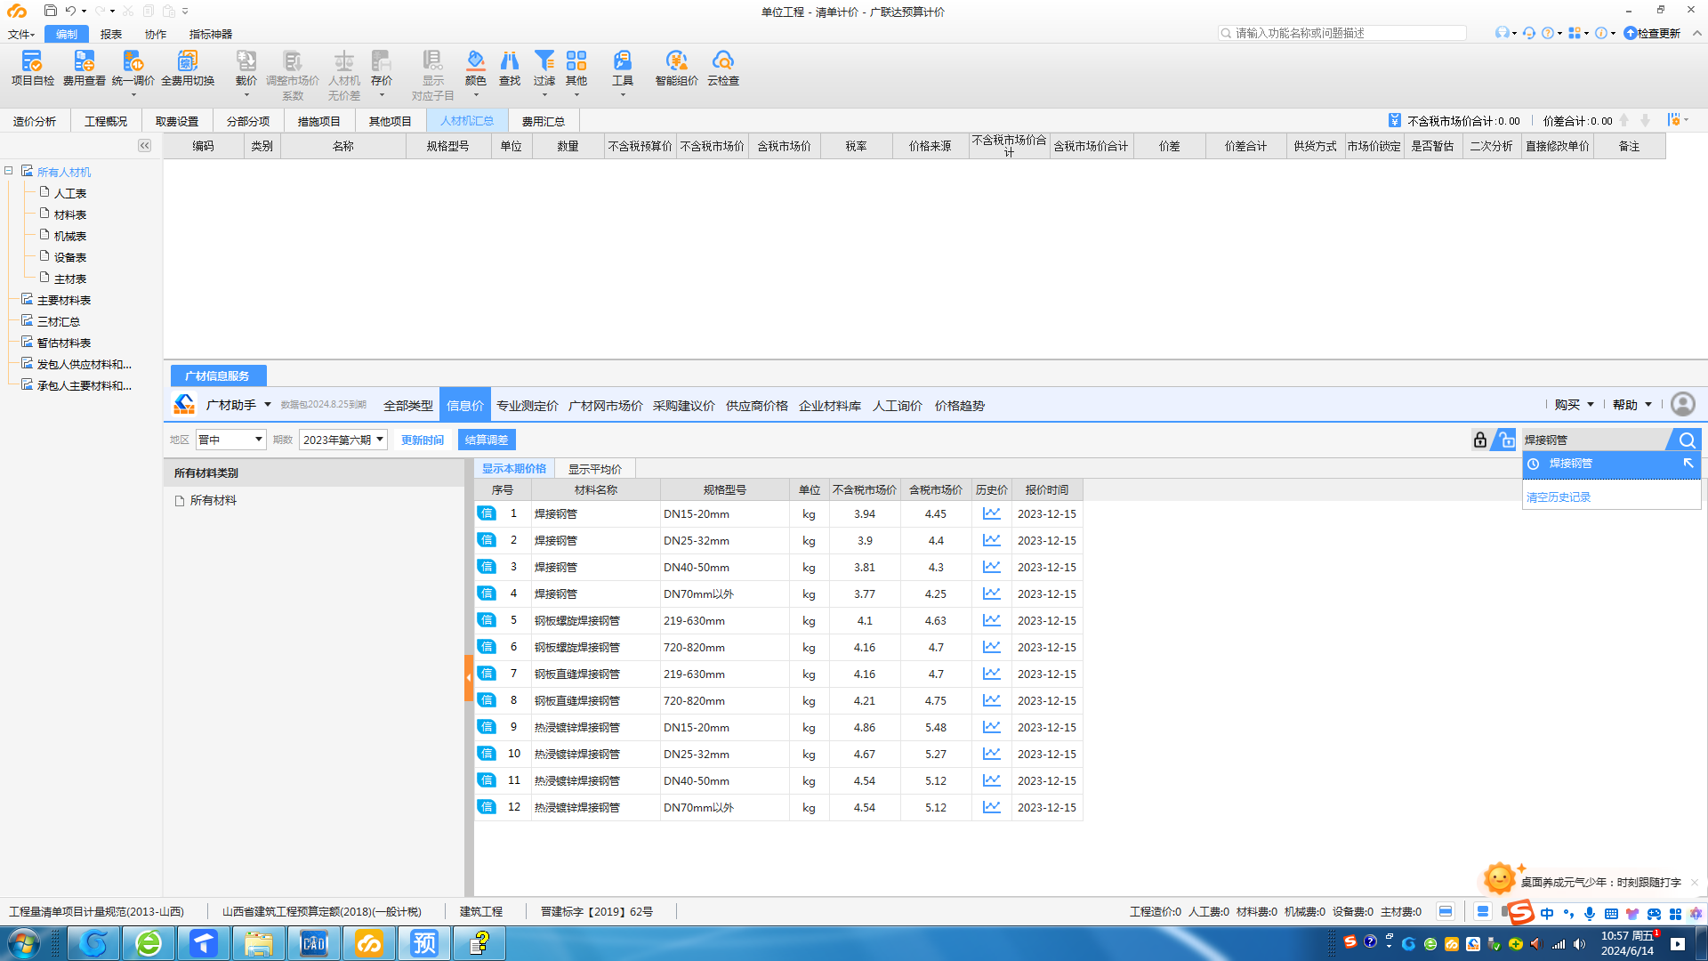Click the function search input field
This screenshot has width=1708, height=961.
click(x=1341, y=33)
